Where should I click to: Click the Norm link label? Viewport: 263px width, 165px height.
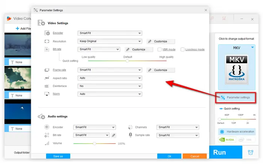click(x=56, y=94)
